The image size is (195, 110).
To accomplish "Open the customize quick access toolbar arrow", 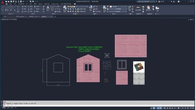I will tap(37, 2).
